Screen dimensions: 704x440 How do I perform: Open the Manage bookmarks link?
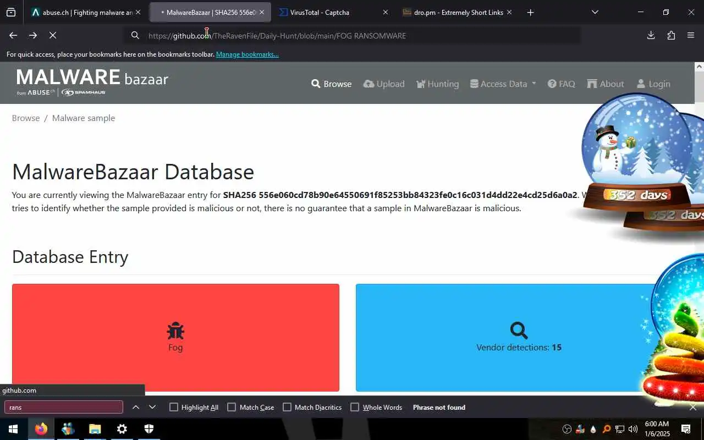click(x=247, y=54)
